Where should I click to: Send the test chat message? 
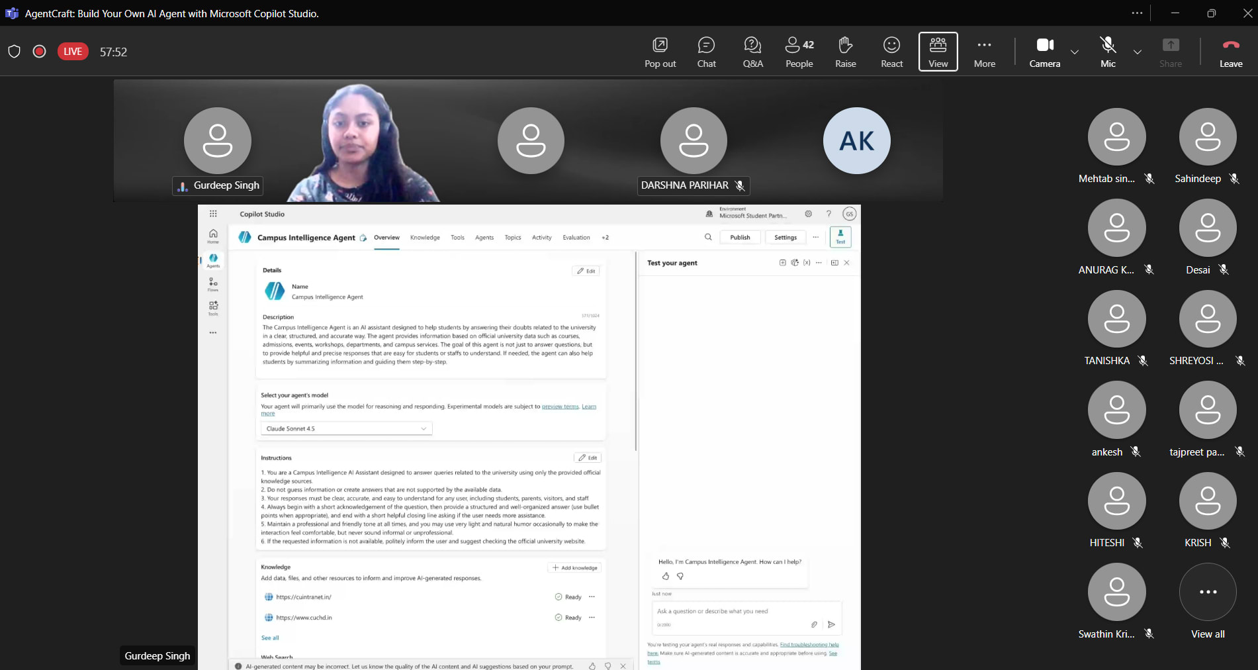coord(832,624)
